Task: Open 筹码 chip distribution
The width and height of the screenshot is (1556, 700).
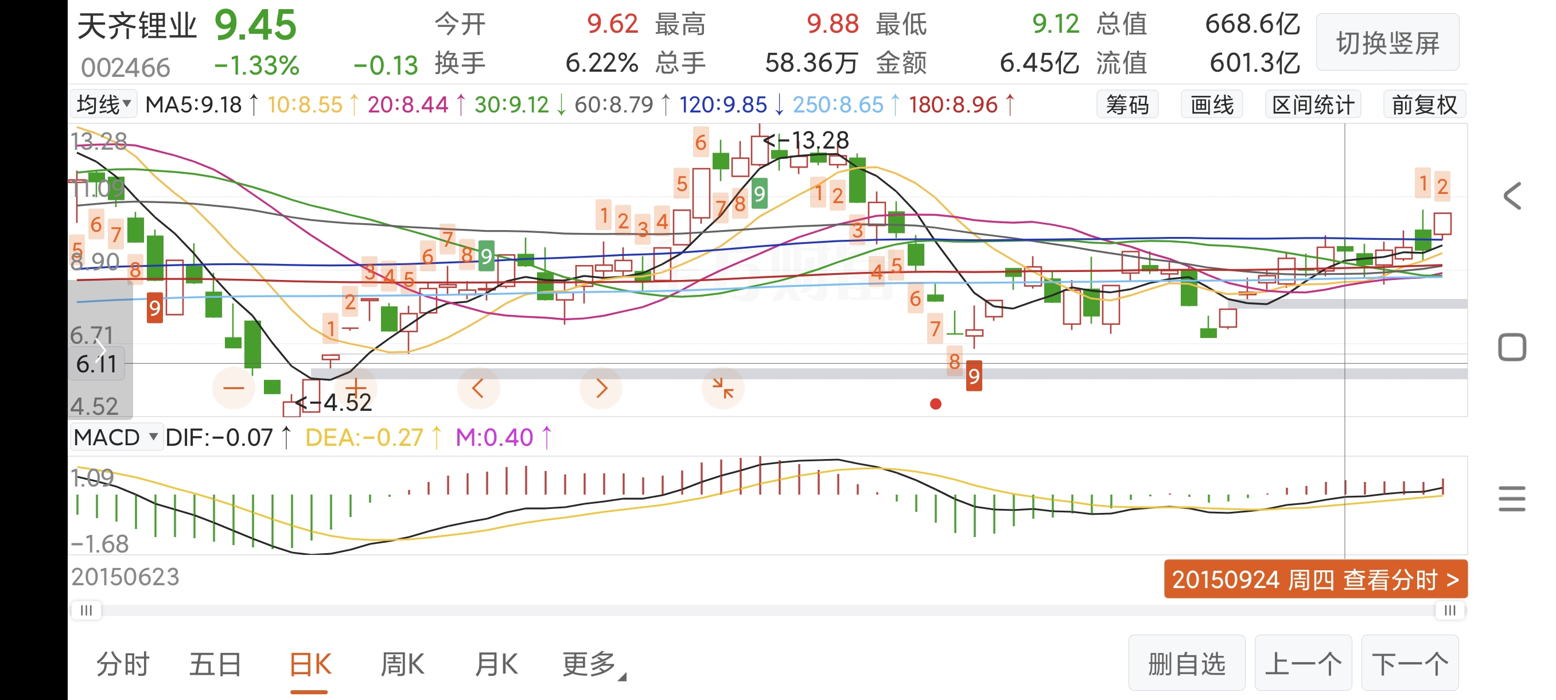Action: pos(1127,105)
